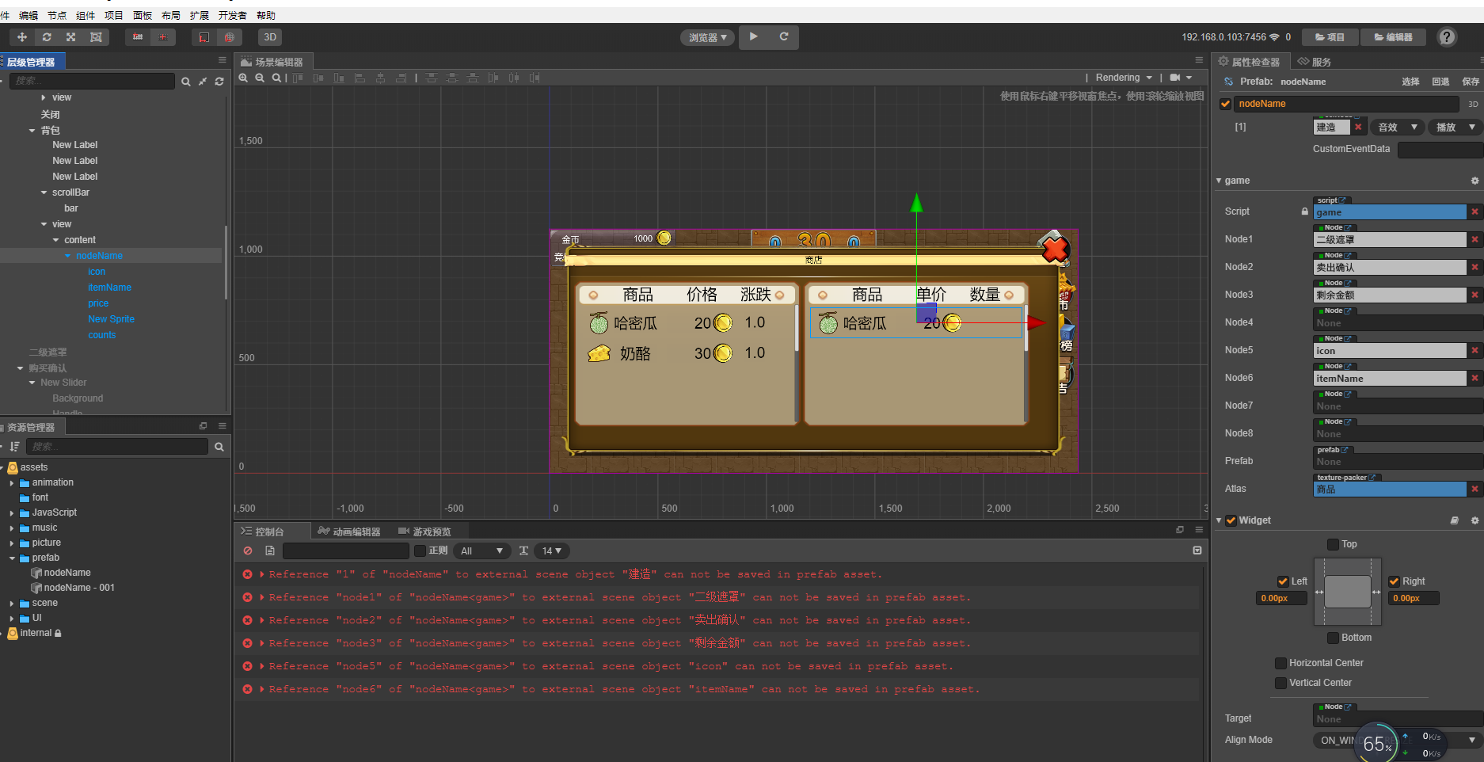Screen dimensions: 1484x762
Task: Enable the Horizontal Center checkbox
Action: click(1280, 663)
